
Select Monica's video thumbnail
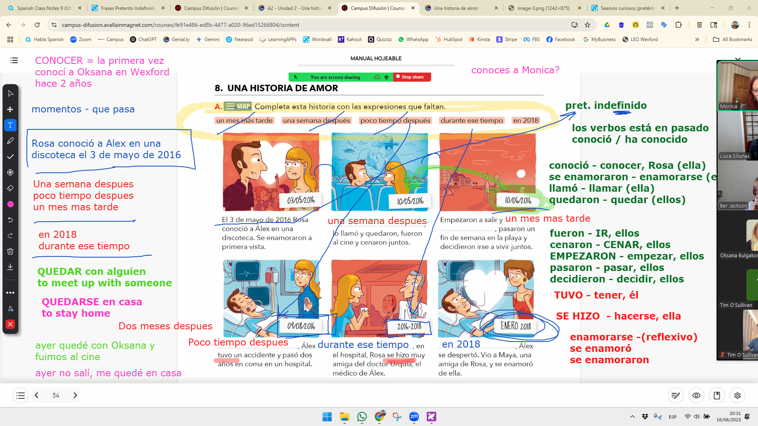click(x=737, y=85)
